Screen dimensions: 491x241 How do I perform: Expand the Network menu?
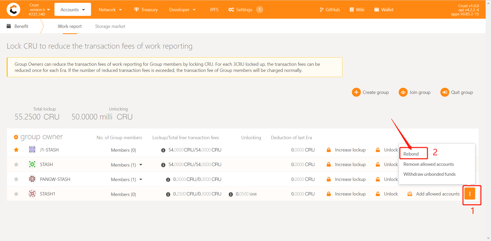coord(110,10)
